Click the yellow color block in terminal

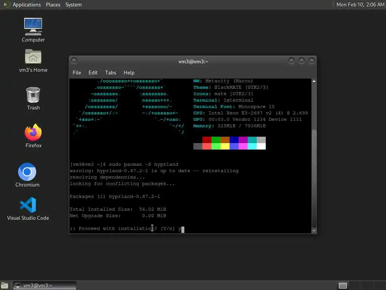(x=225, y=146)
